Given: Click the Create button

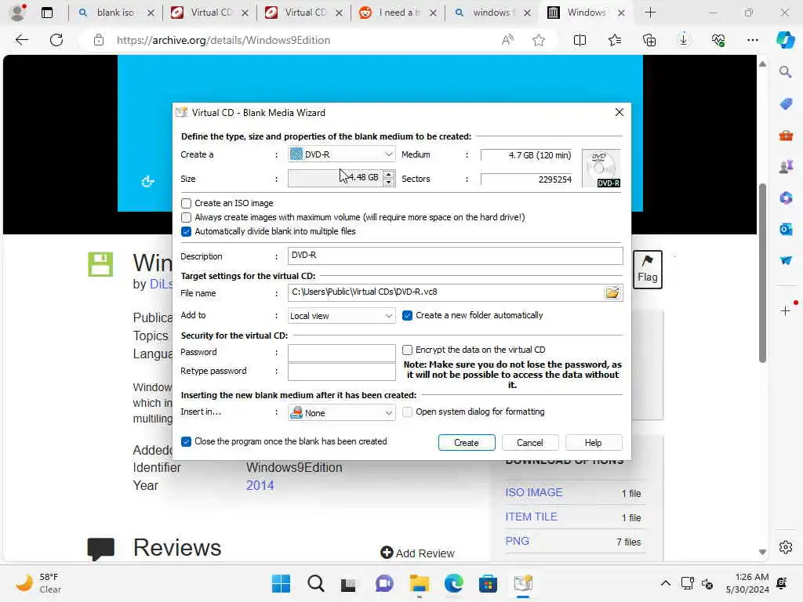Looking at the screenshot, I should [x=467, y=443].
